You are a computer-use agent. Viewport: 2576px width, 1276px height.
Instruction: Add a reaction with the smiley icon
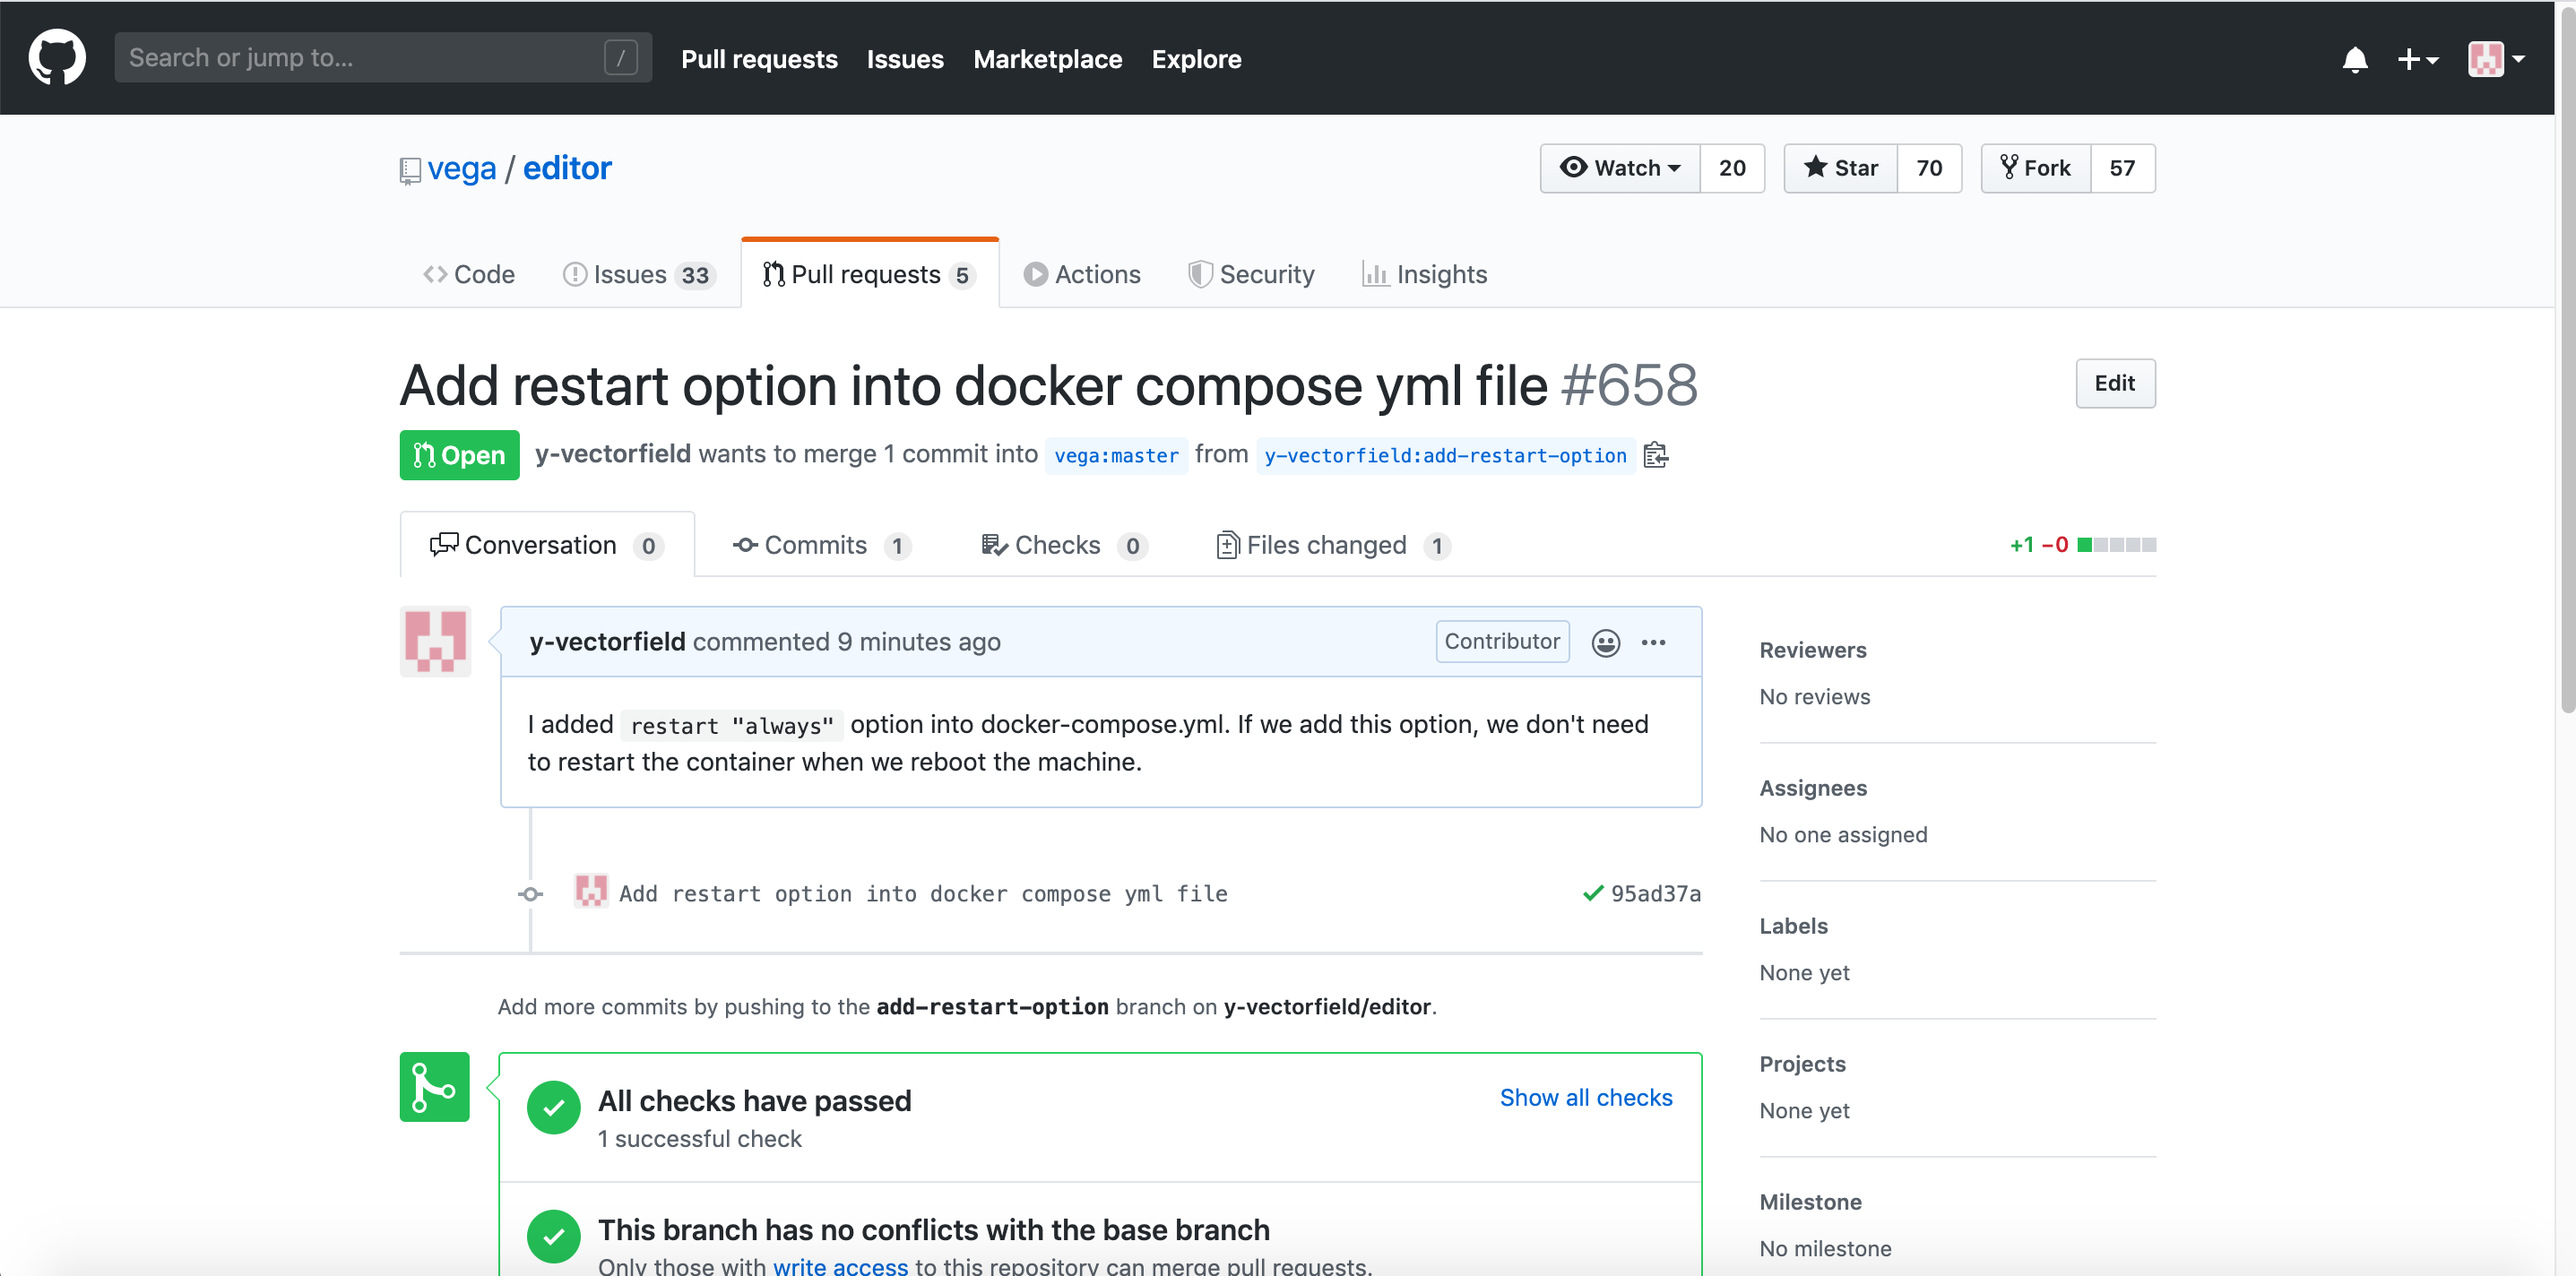pyautogui.click(x=1605, y=642)
